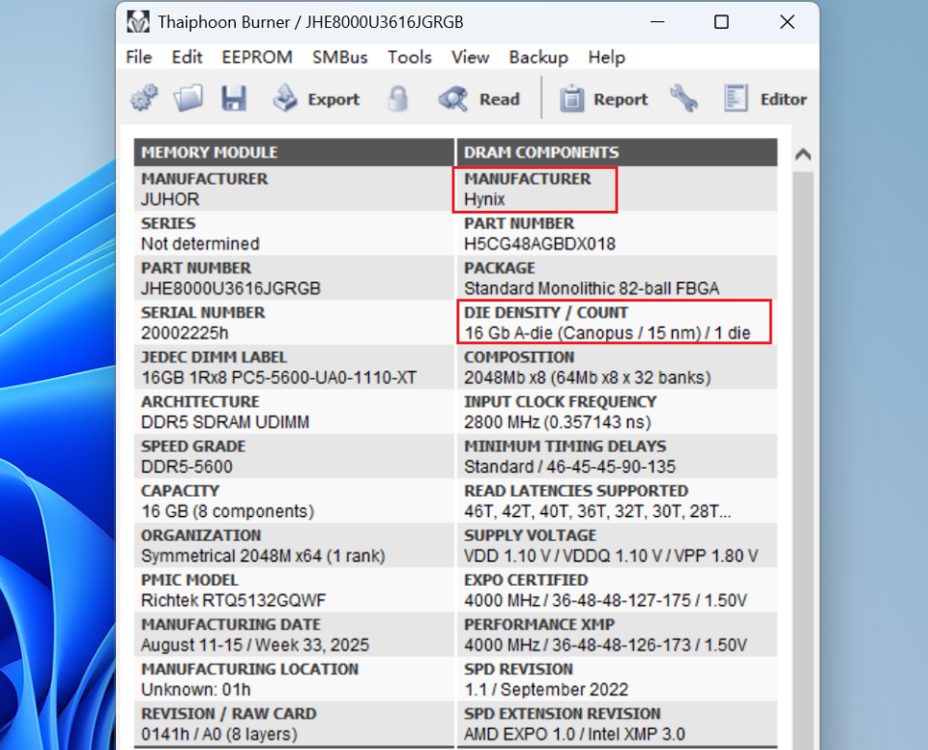The height and width of the screenshot is (750, 928).
Task: Click the padlock write-protection icon
Action: (x=397, y=99)
